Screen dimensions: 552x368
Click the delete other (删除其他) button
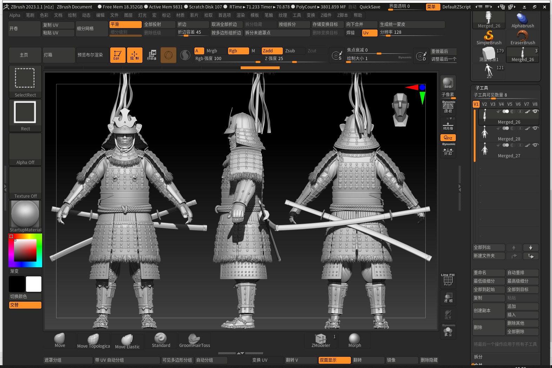pos(523,323)
